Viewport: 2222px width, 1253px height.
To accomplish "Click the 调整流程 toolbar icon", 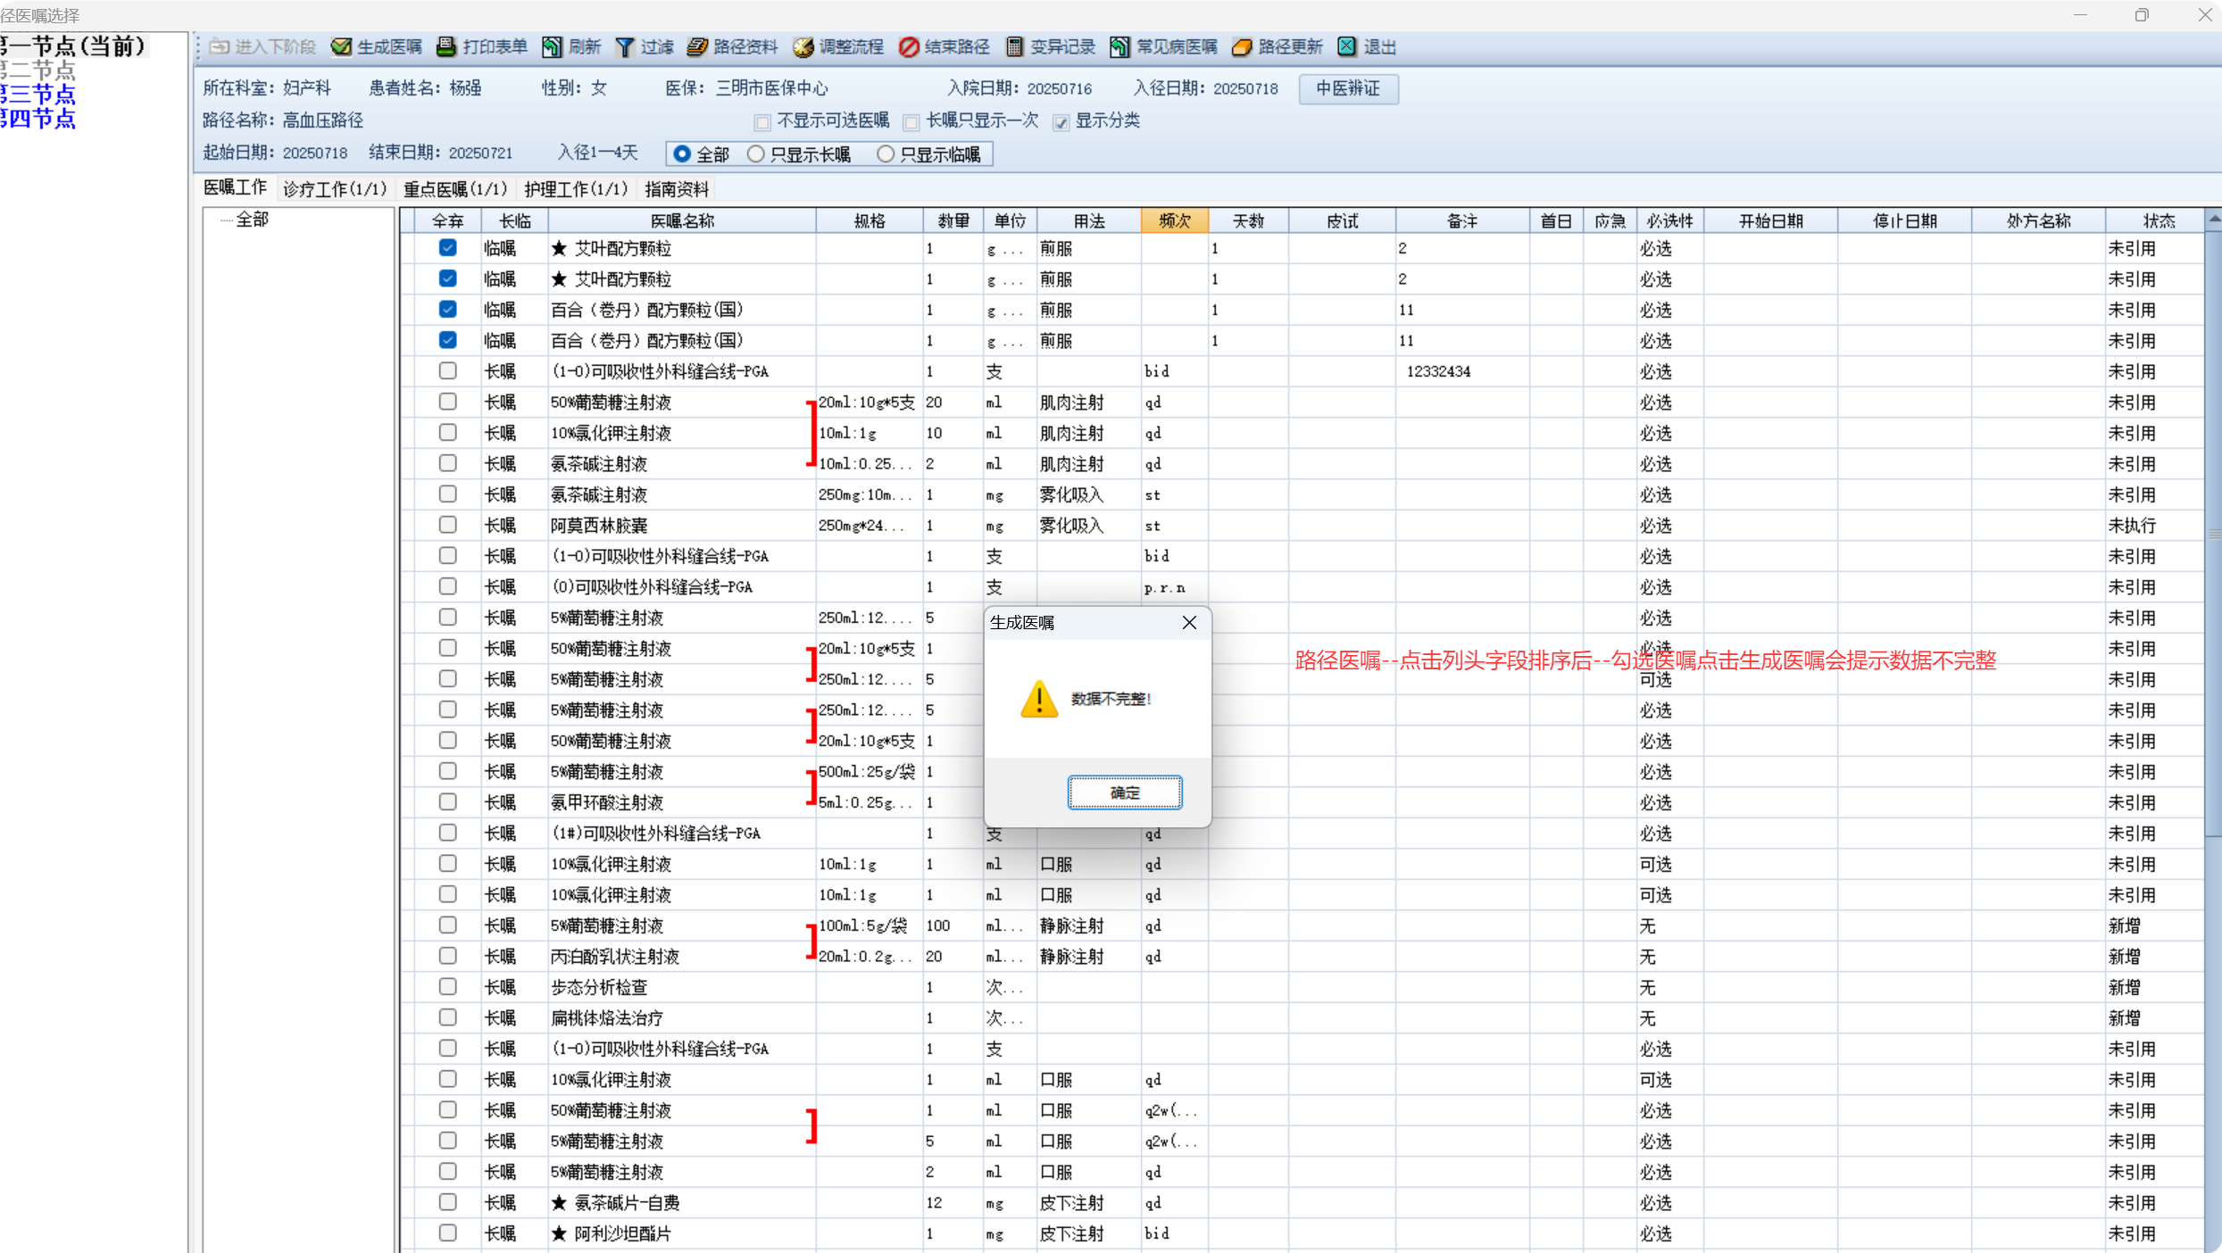I will [803, 47].
